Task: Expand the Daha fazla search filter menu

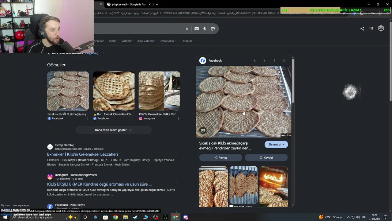Action: point(168,41)
